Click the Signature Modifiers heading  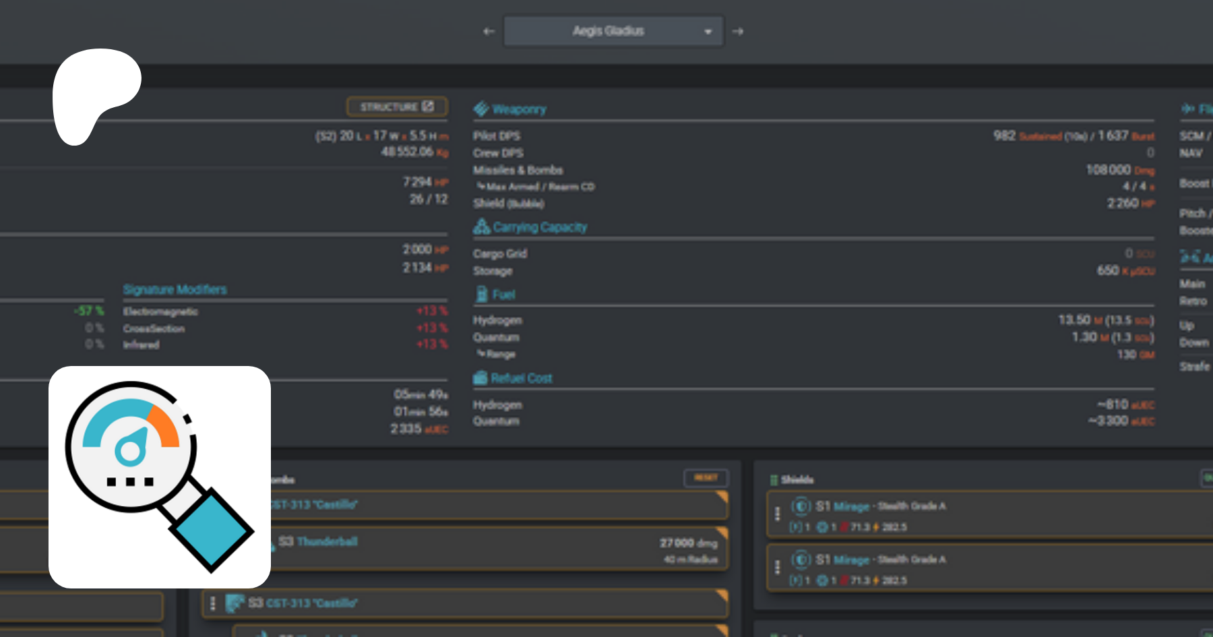click(175, 289)
